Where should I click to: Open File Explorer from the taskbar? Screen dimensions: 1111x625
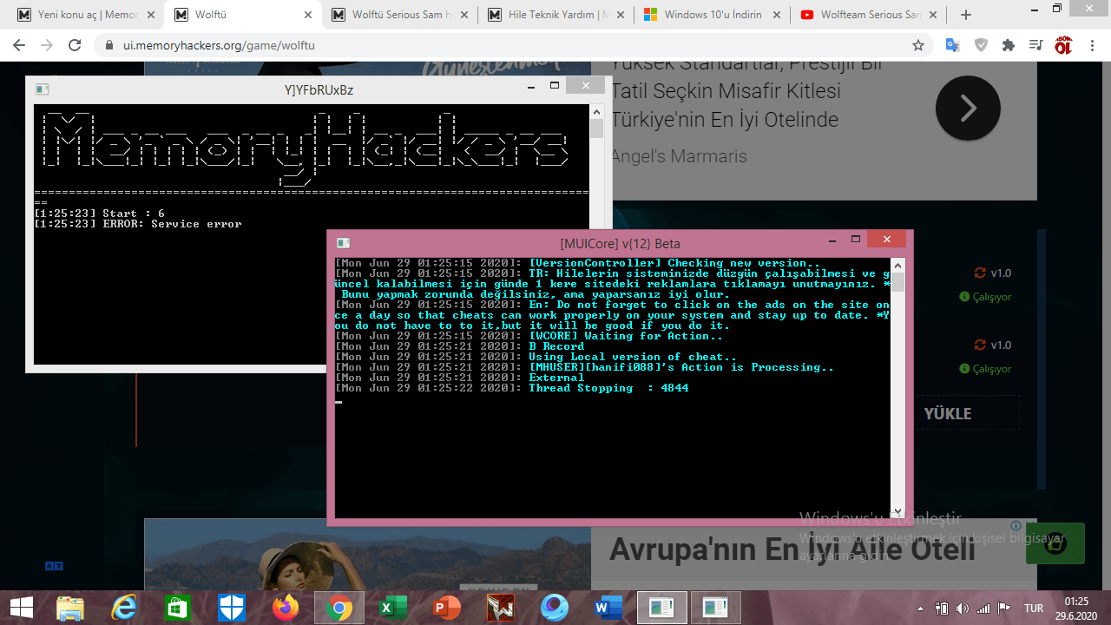coord(70,608)
